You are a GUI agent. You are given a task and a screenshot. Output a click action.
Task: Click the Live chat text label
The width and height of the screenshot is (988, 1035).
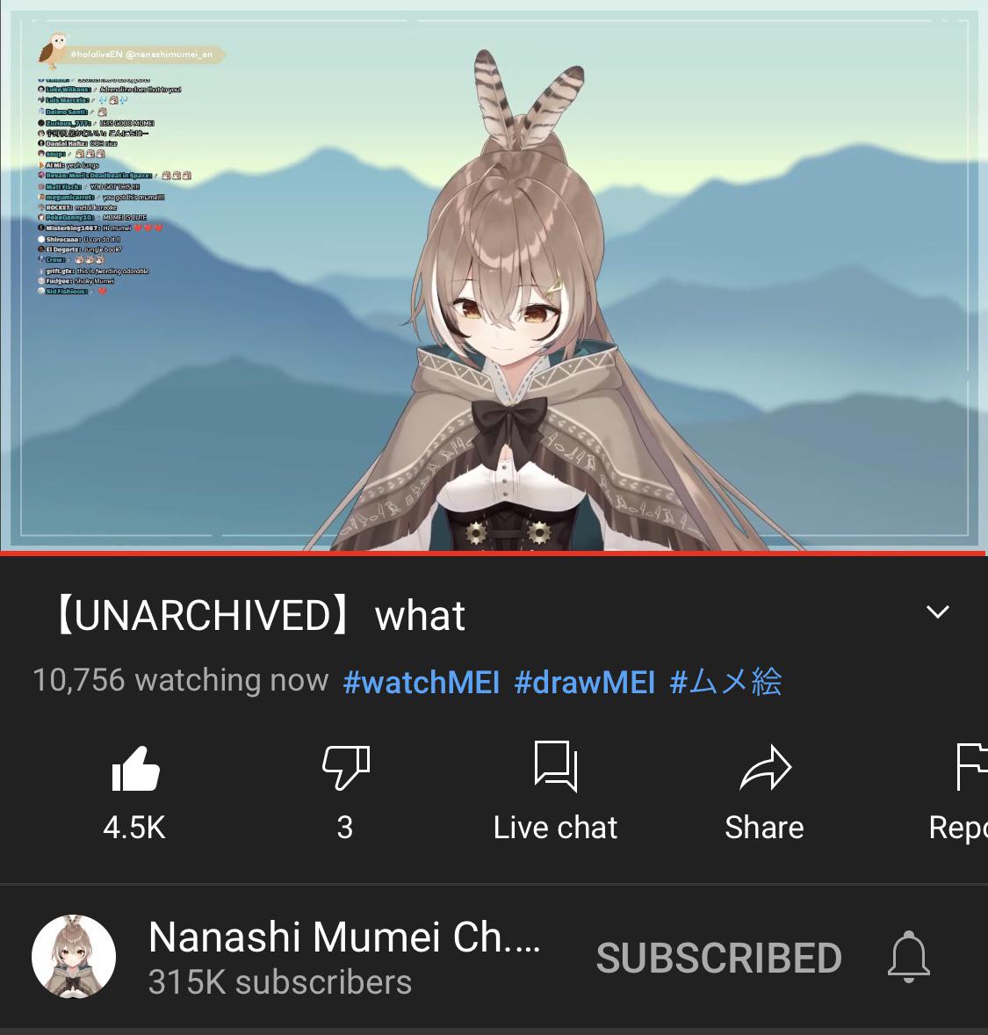click(x=556, y=828)
